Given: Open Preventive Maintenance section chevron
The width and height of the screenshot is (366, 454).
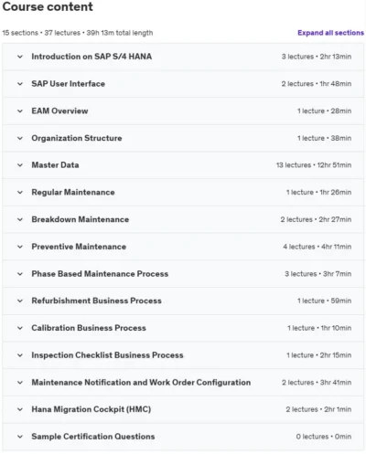Looking at the screenshot, I should point(20,247).
